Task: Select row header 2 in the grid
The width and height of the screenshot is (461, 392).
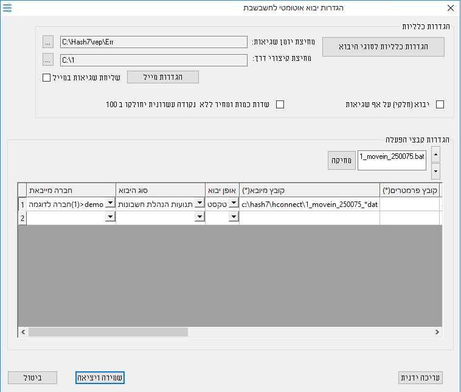Action: [23, 218]
